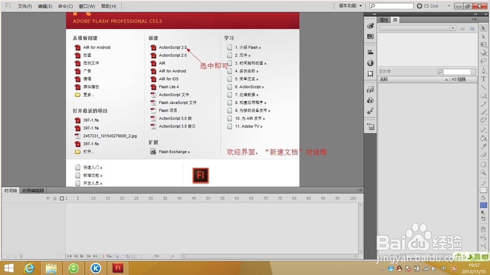Select the Pen tool

pos(483,71)
